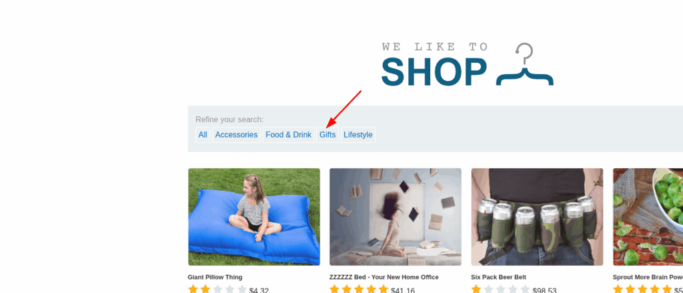This screenshot has width=683, height=293.
Task: Choose the Gifts category filter
Action: click(327, 135)
